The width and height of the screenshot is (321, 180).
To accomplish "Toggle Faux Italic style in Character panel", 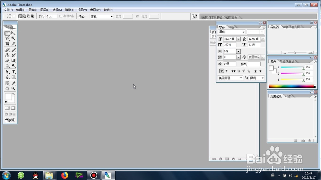I will click(x=226, y=71).
